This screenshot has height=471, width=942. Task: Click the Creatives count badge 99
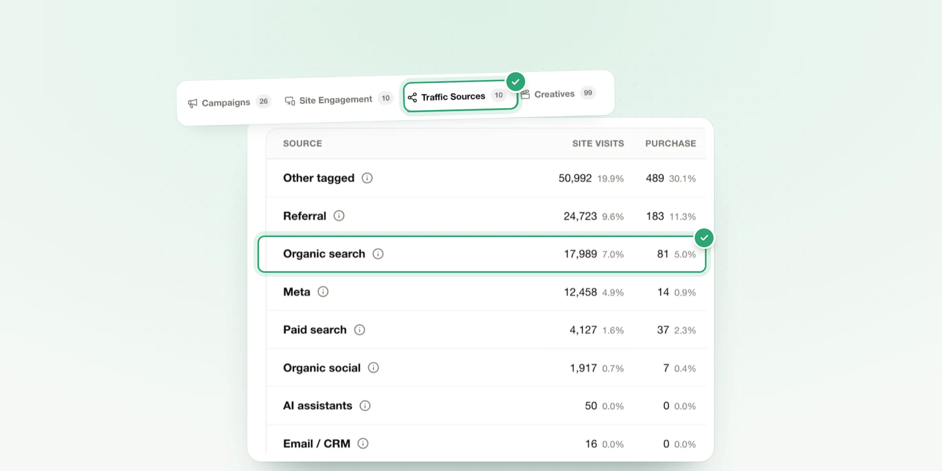tap(588, 93)
